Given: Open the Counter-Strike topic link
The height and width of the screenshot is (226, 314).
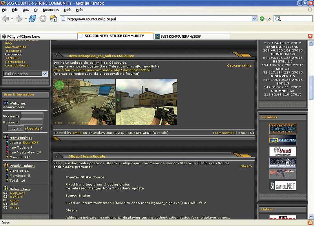Looking at the screenshot, I should tap(239, 66).
